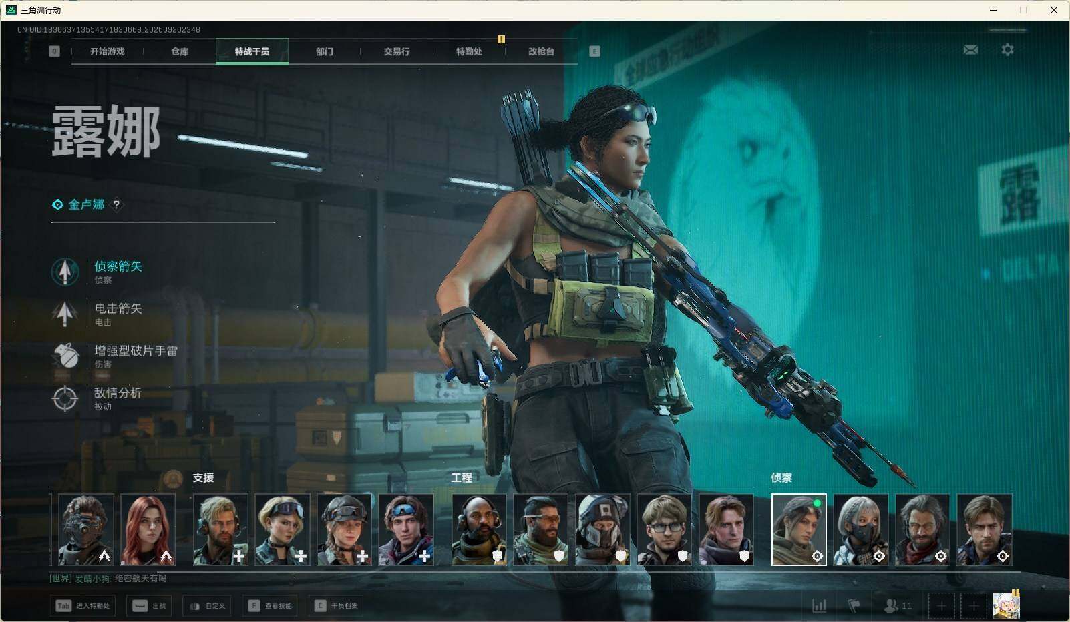Select the braided woman in helmet operator

click(344, 530)
